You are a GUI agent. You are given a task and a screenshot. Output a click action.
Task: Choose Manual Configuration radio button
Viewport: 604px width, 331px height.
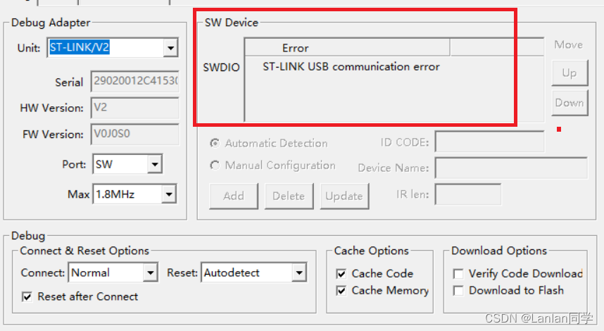(x=215, y=165)
